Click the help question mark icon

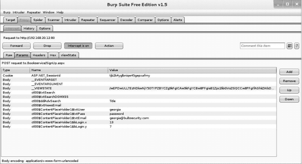tap(297, 46)
